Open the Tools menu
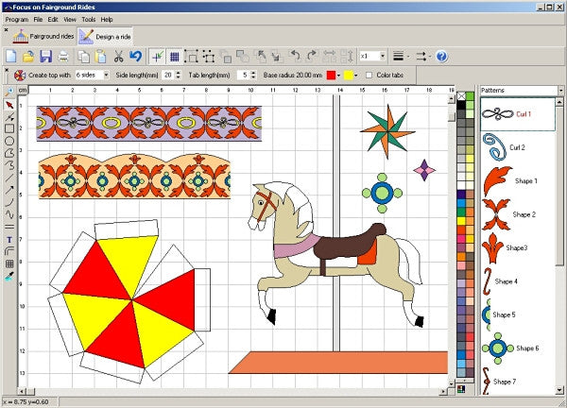This screenshot has height=408, width=567. click(x=88, y=19)
